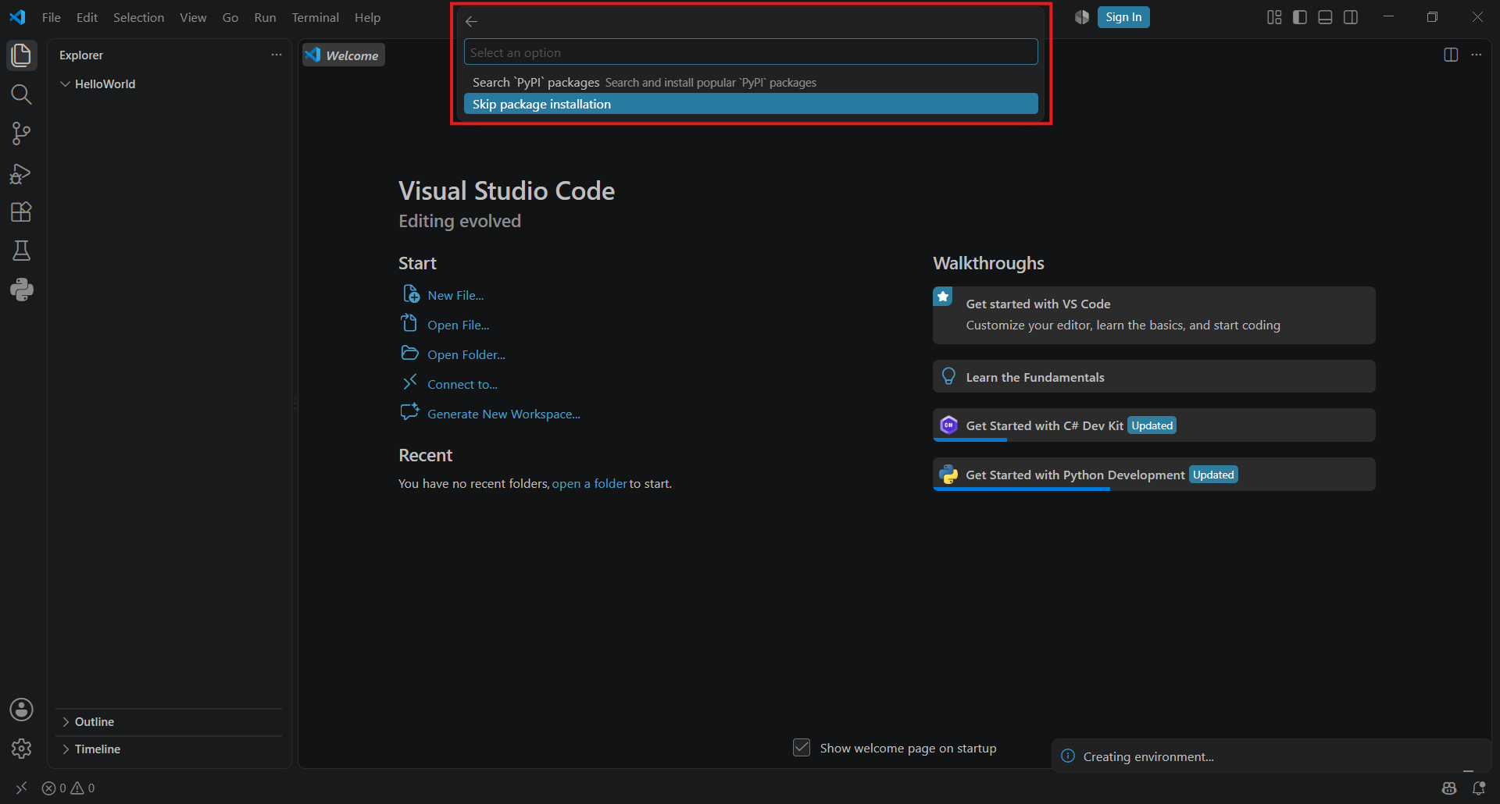Screen dimensions: 1500x804
Task: Open Explorer views and more actions menu
Action: click(277, 55)
